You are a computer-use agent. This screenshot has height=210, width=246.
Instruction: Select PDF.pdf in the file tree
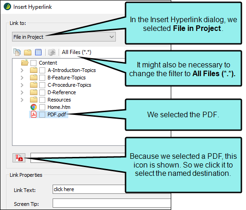(x=57, y=114)
